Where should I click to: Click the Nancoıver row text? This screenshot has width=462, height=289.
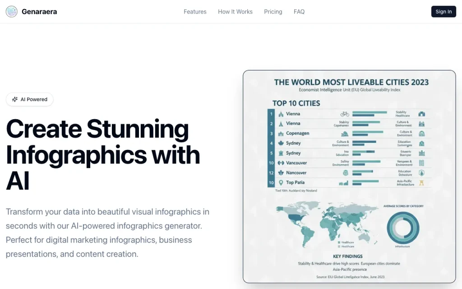(x=296, y=173)
